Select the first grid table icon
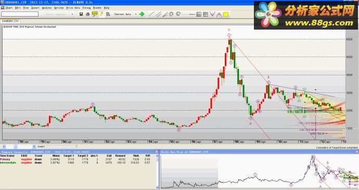Image resolution: width=359 pixels, height=190 pixels. pos(199,14)
